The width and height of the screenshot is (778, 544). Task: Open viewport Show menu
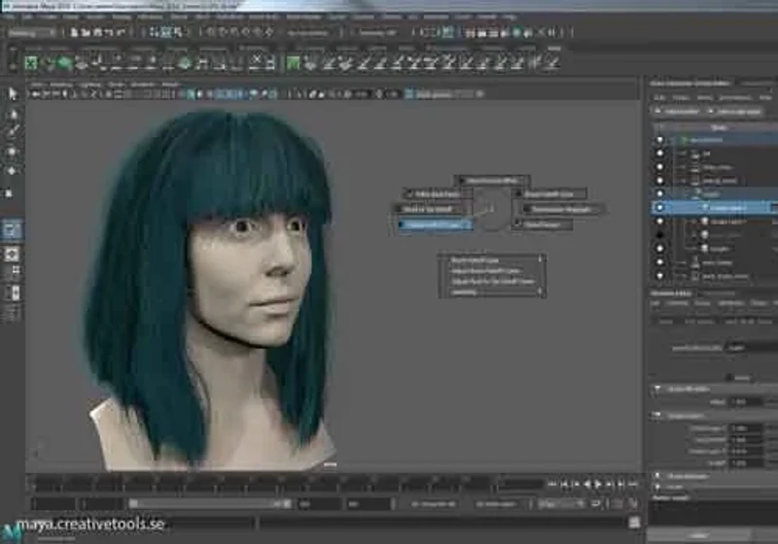tap(116, 85)
